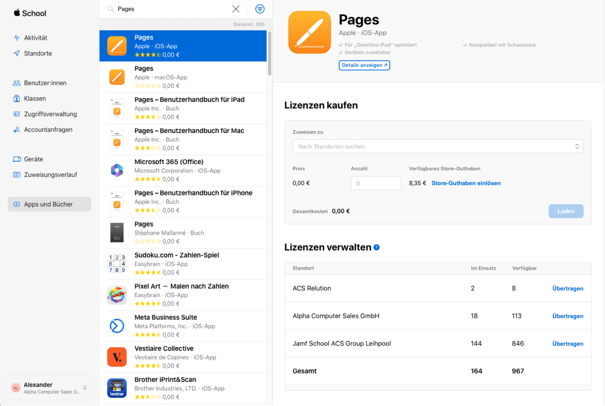This screenshot has height=406, width=605.
Task: Click the Brother iPrint&Scan app icon
Action: (x=117, y=388)
